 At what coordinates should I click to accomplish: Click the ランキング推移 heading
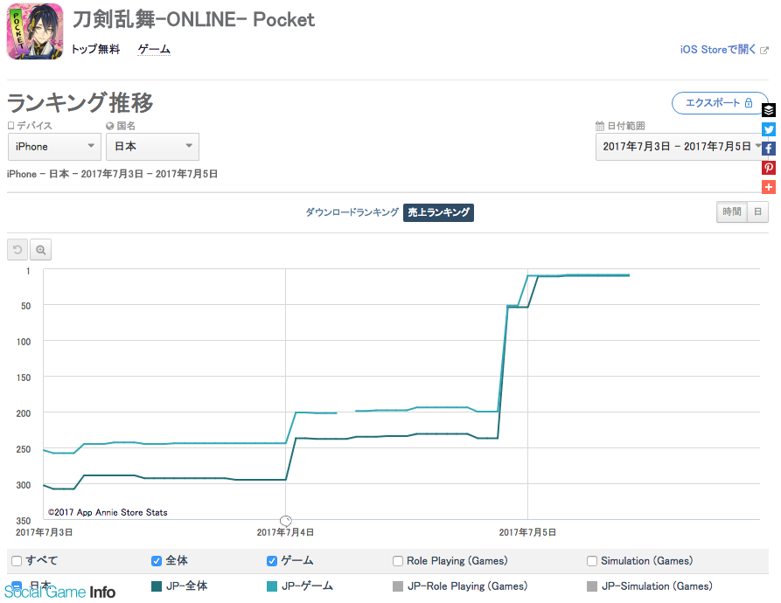click(x=80, y=102)
